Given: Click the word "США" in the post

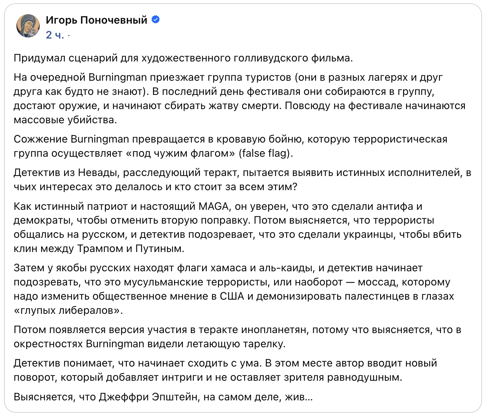Looking at the screenshot, I should click(x=232, y=296).
